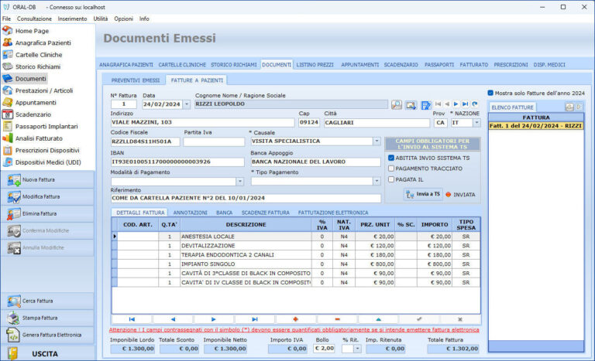Image resolution: width=595 pixels, height=361 pixels.
Task: Click the refresh icon near navigation arrows
Action: click(x=475, y=104)
